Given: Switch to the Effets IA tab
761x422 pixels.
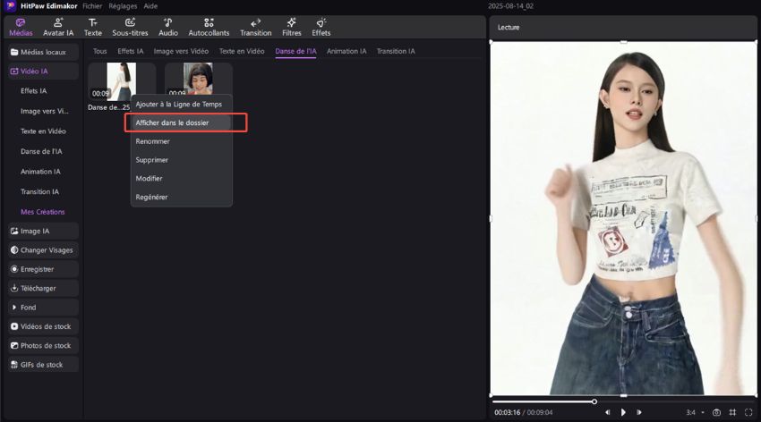Looking at the screenshot, I should (x=130, y=51).
